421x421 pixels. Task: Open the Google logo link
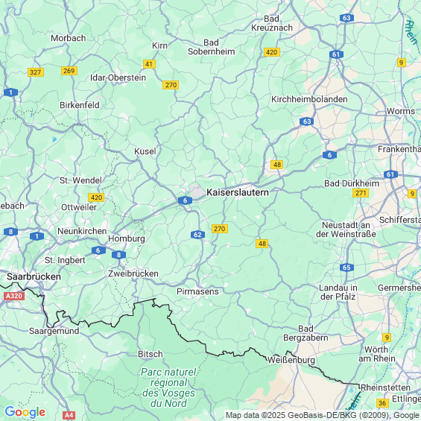(x=25, y=412)
